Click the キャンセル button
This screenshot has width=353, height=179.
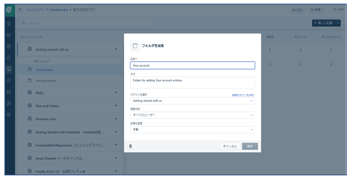[230, 146]
